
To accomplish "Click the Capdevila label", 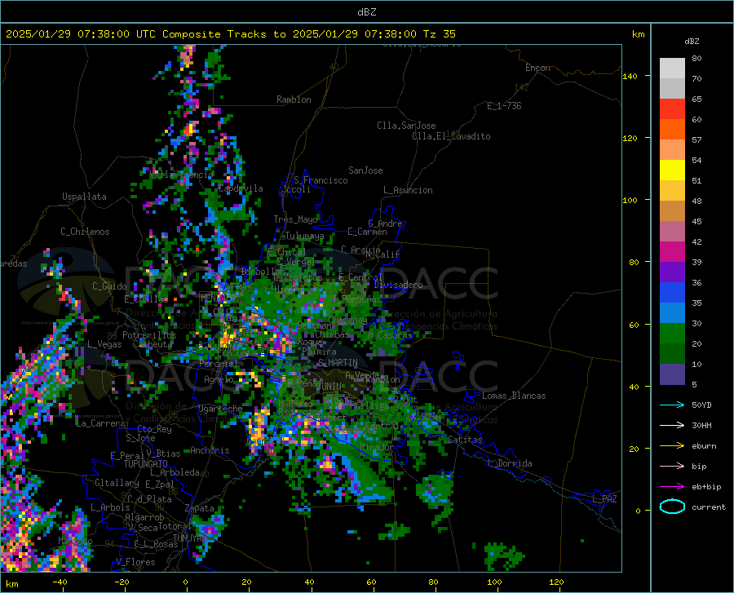I will [x=241, y=188].
